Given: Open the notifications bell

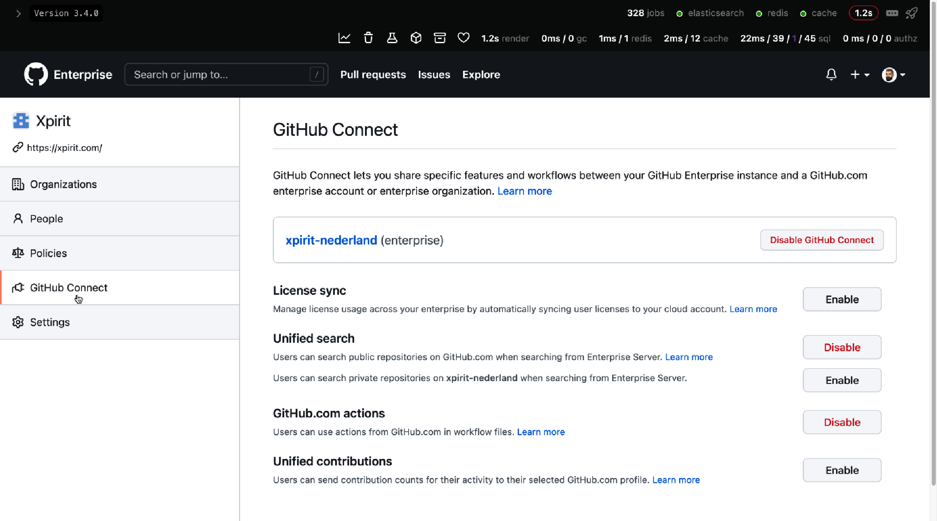Looking at the screenshot, I should click(831, 75).
